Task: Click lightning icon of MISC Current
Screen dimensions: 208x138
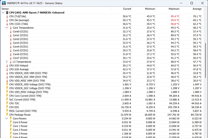Action: coord(7,111)
